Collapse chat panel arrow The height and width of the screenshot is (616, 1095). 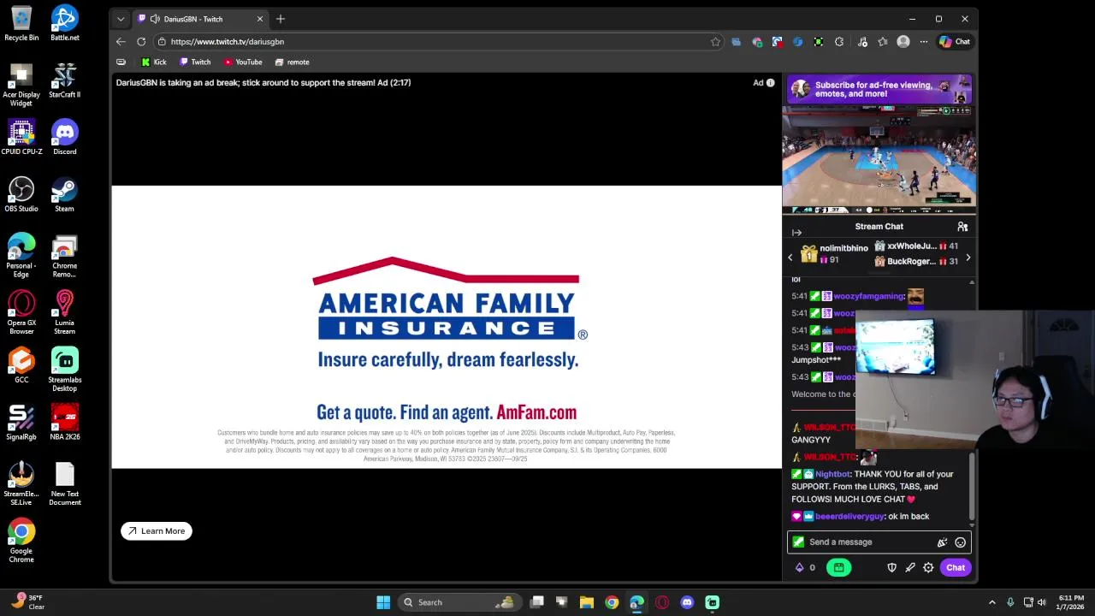[x=796, y=233]
